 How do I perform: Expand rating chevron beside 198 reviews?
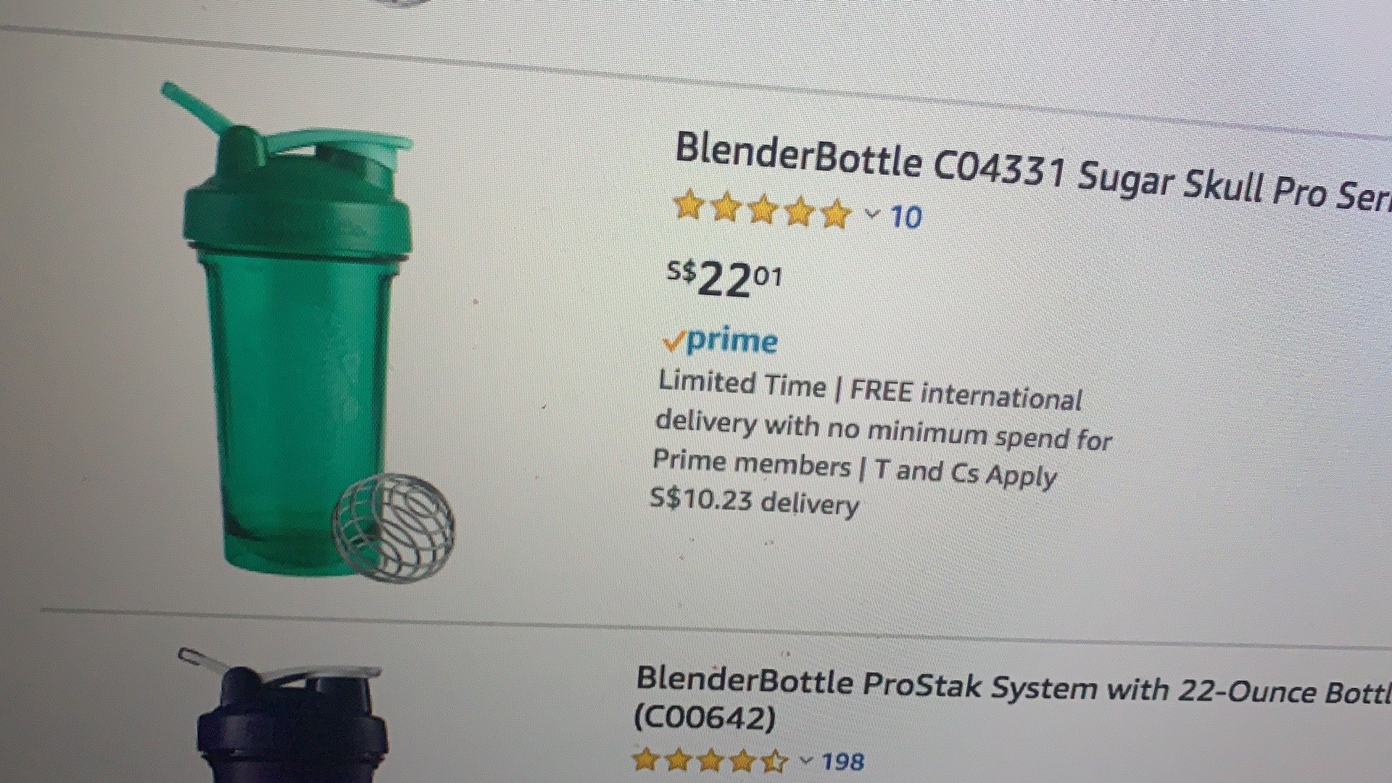[806, 760]
